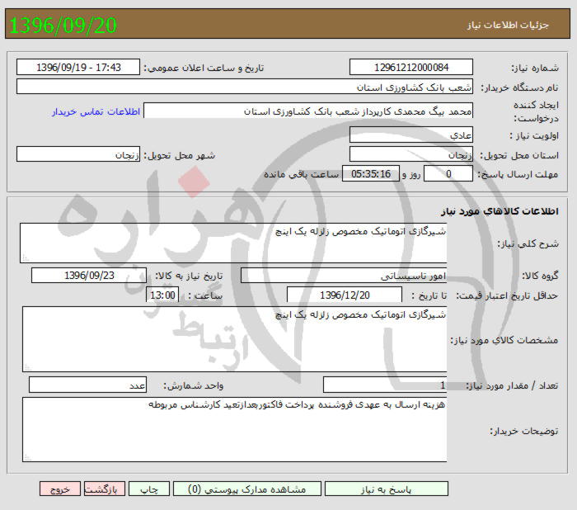
Task: Click the شرح کلی نیاز text area
Action: pos(233,243)
